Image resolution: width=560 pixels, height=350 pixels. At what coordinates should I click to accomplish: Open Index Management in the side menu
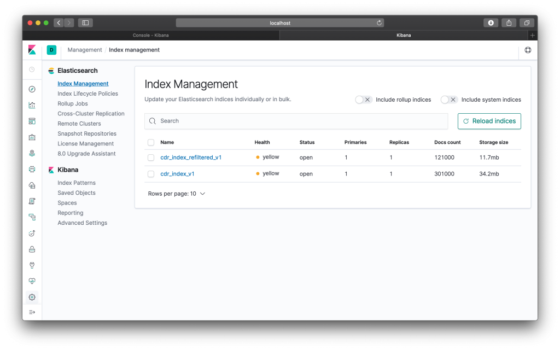pos(83,84)
